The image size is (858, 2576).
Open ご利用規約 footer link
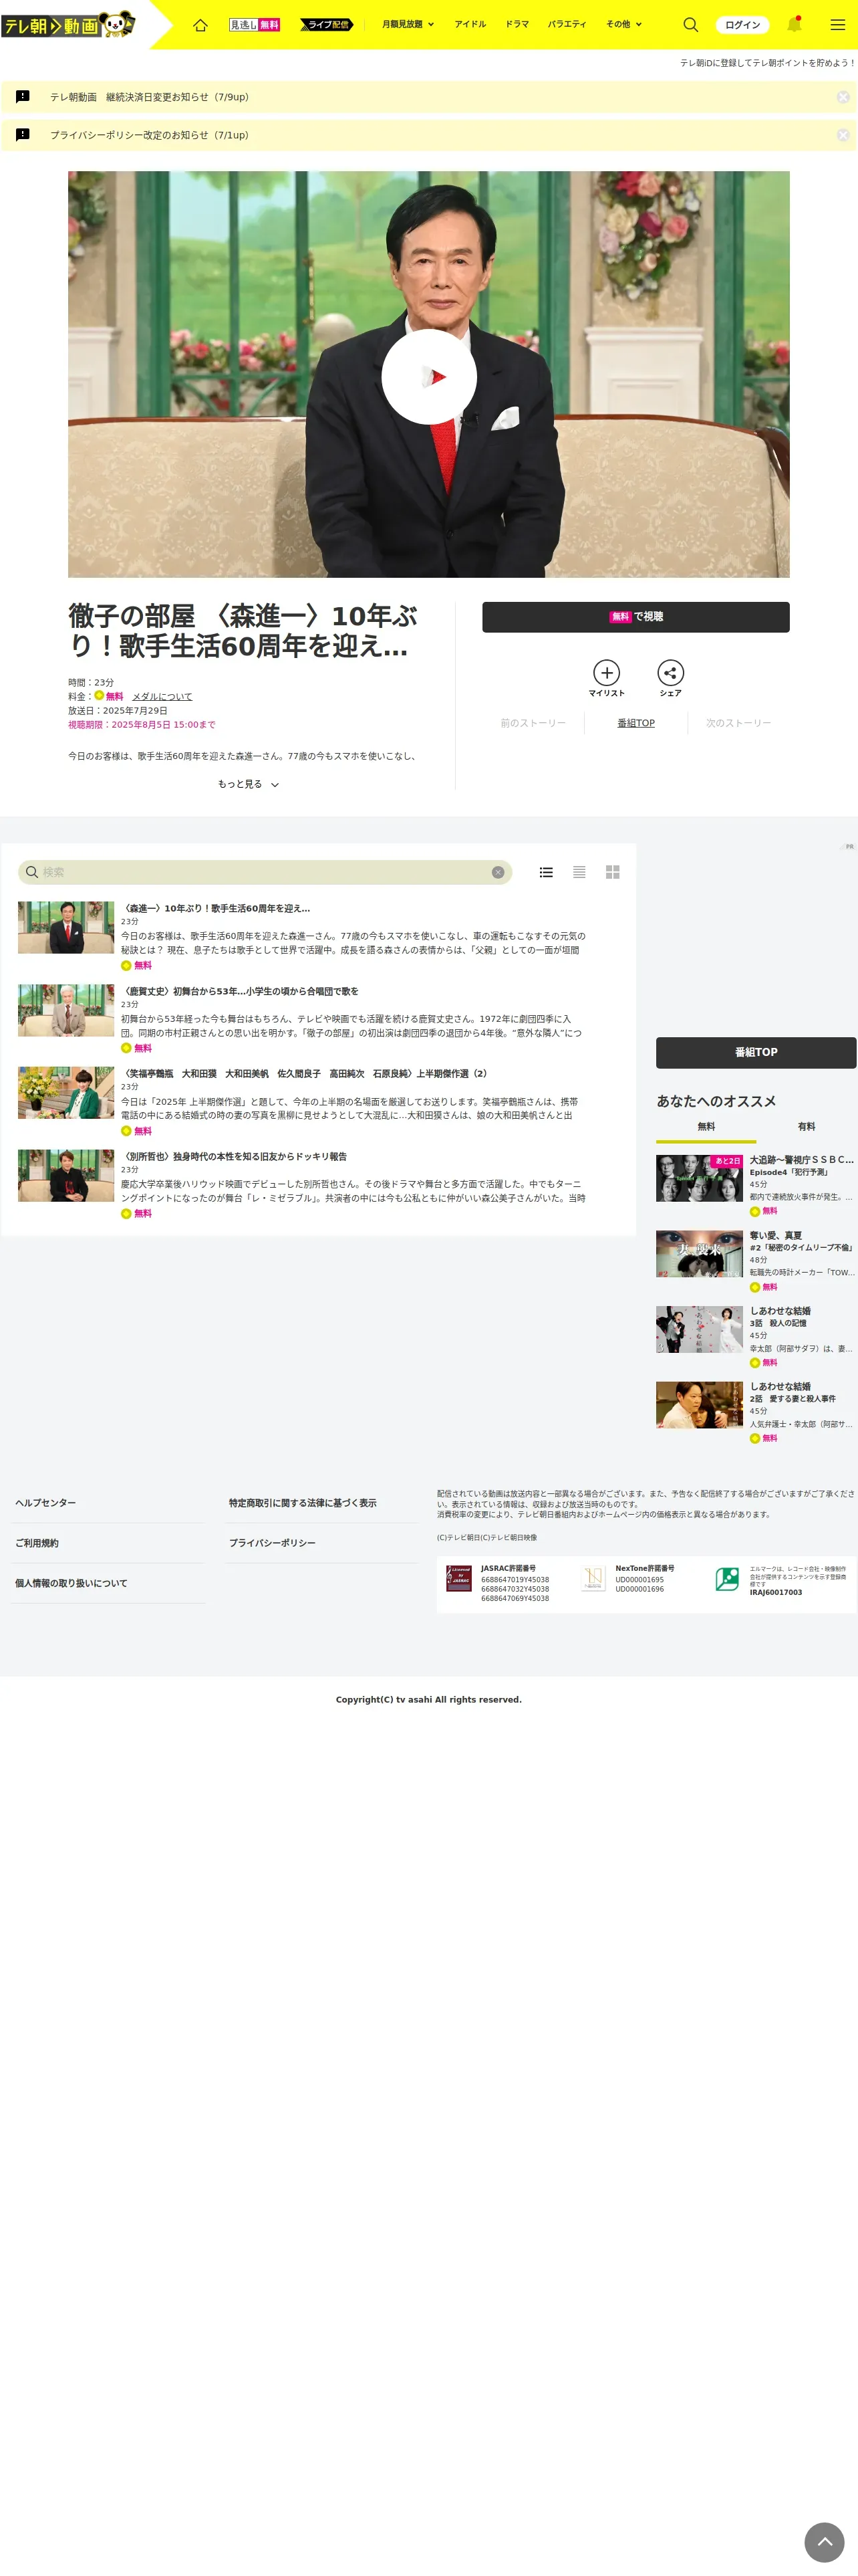point(37,1543)
